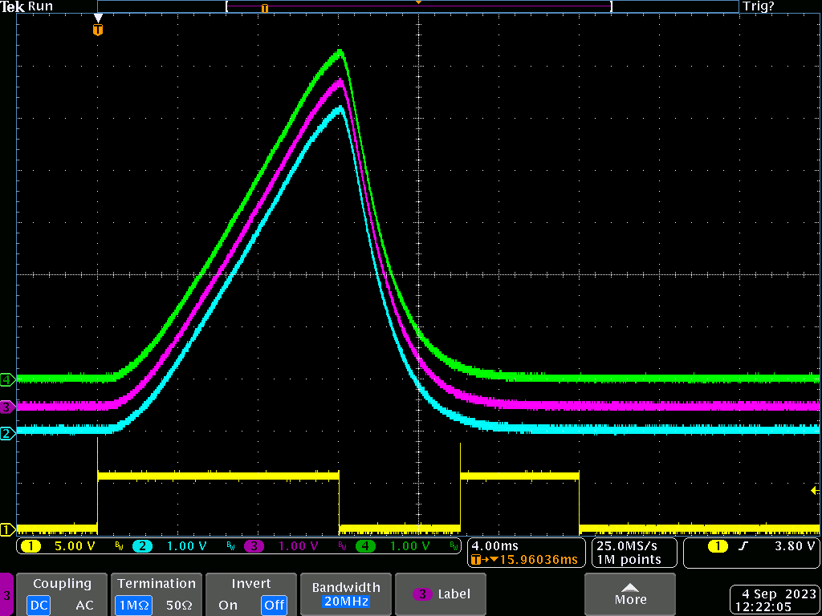Expand the More menu
The image size is (822, 616).
coord(630,594)
